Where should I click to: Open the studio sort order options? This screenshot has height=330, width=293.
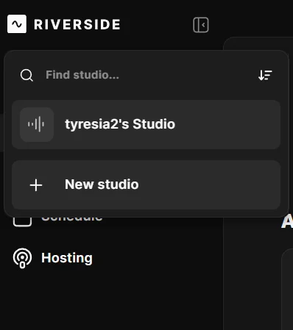265,75
